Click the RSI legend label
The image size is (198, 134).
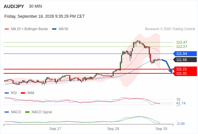tap(14, 93)
